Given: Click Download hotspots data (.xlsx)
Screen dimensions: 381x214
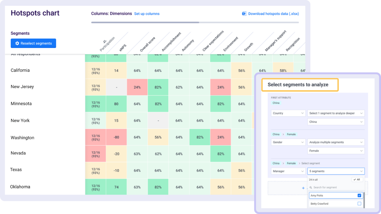Looking at the screenshot, I should click(273, 13).
